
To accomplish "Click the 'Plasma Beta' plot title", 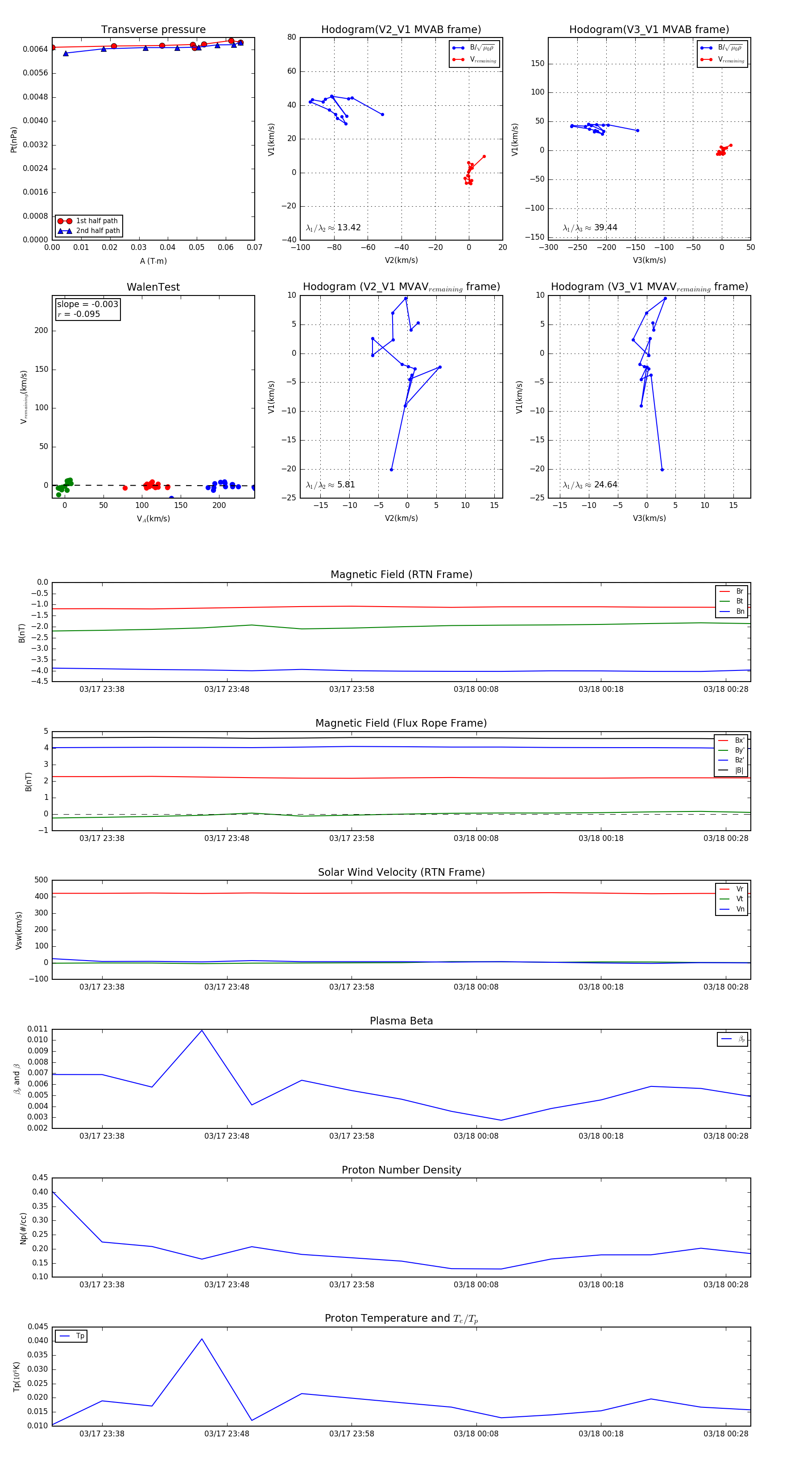I will pos(401,1021).
